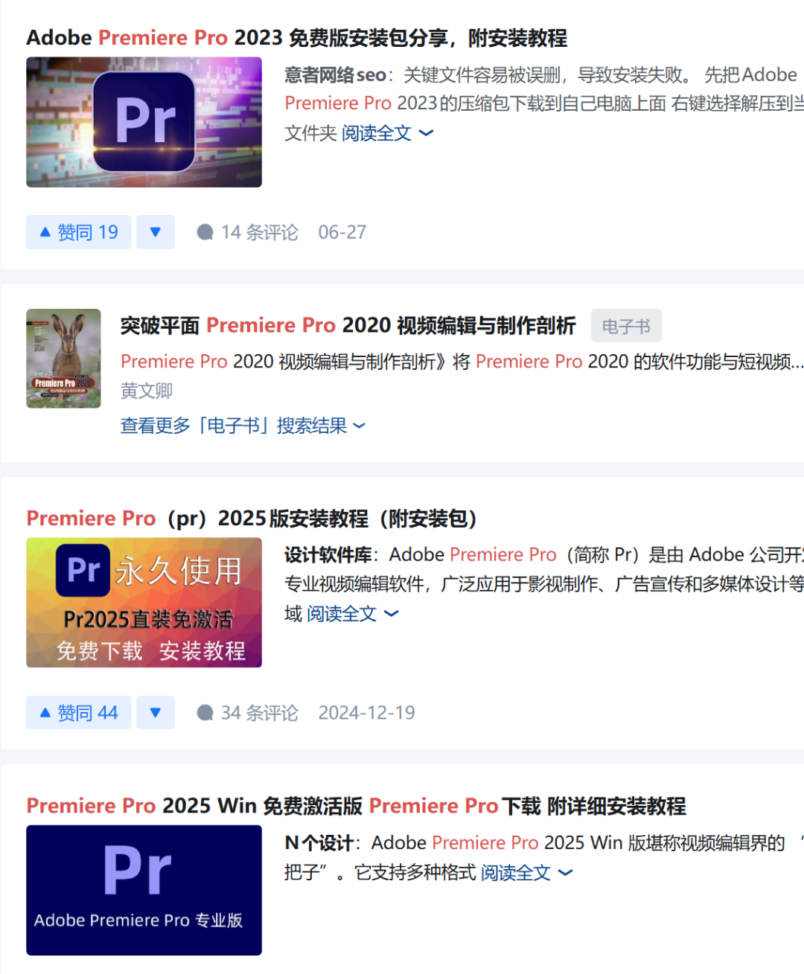Click the author name 设计软件库
Viewport: 804px width, 974px height.
click(328, 555)
